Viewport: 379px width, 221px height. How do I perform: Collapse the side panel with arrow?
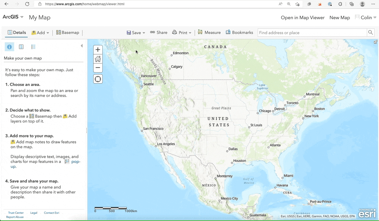(x=81, y=46)
